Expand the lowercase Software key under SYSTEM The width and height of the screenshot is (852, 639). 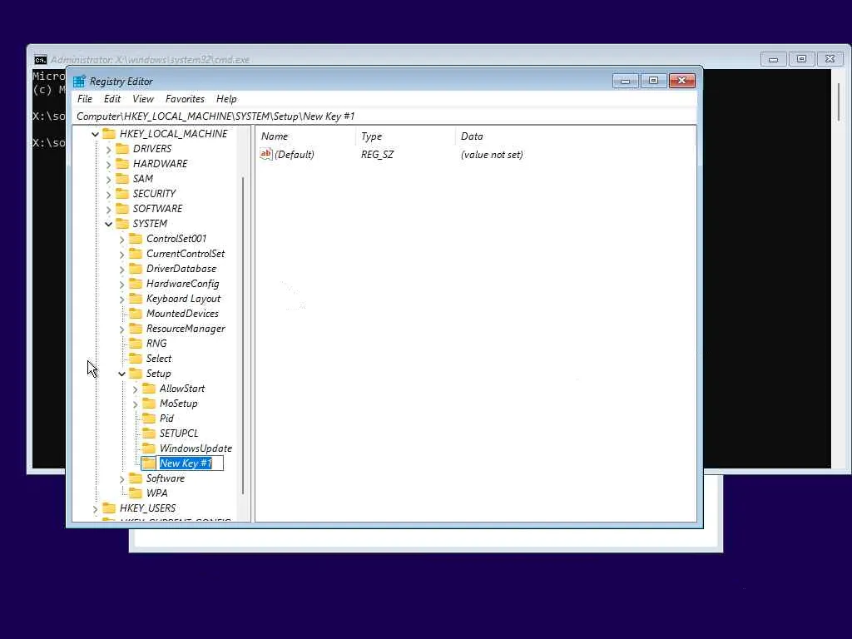click(121, 478)
